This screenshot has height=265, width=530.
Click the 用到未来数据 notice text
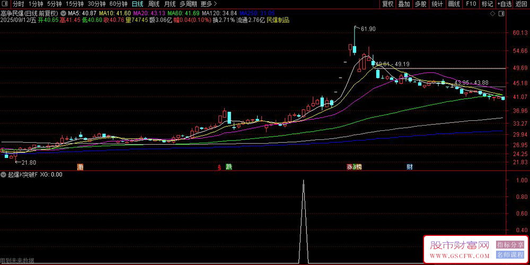coord(17,261)
